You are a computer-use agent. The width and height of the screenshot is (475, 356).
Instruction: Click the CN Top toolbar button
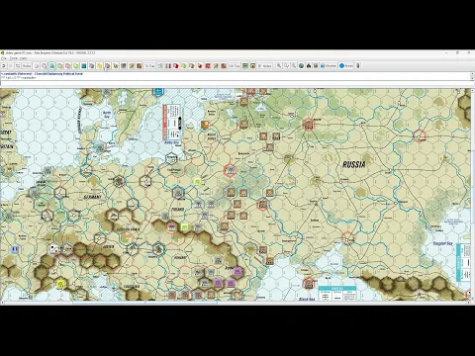[x=235, y=66]
